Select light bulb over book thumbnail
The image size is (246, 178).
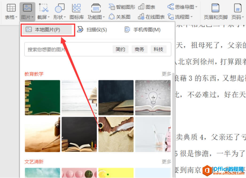click(x=153, y=98)
